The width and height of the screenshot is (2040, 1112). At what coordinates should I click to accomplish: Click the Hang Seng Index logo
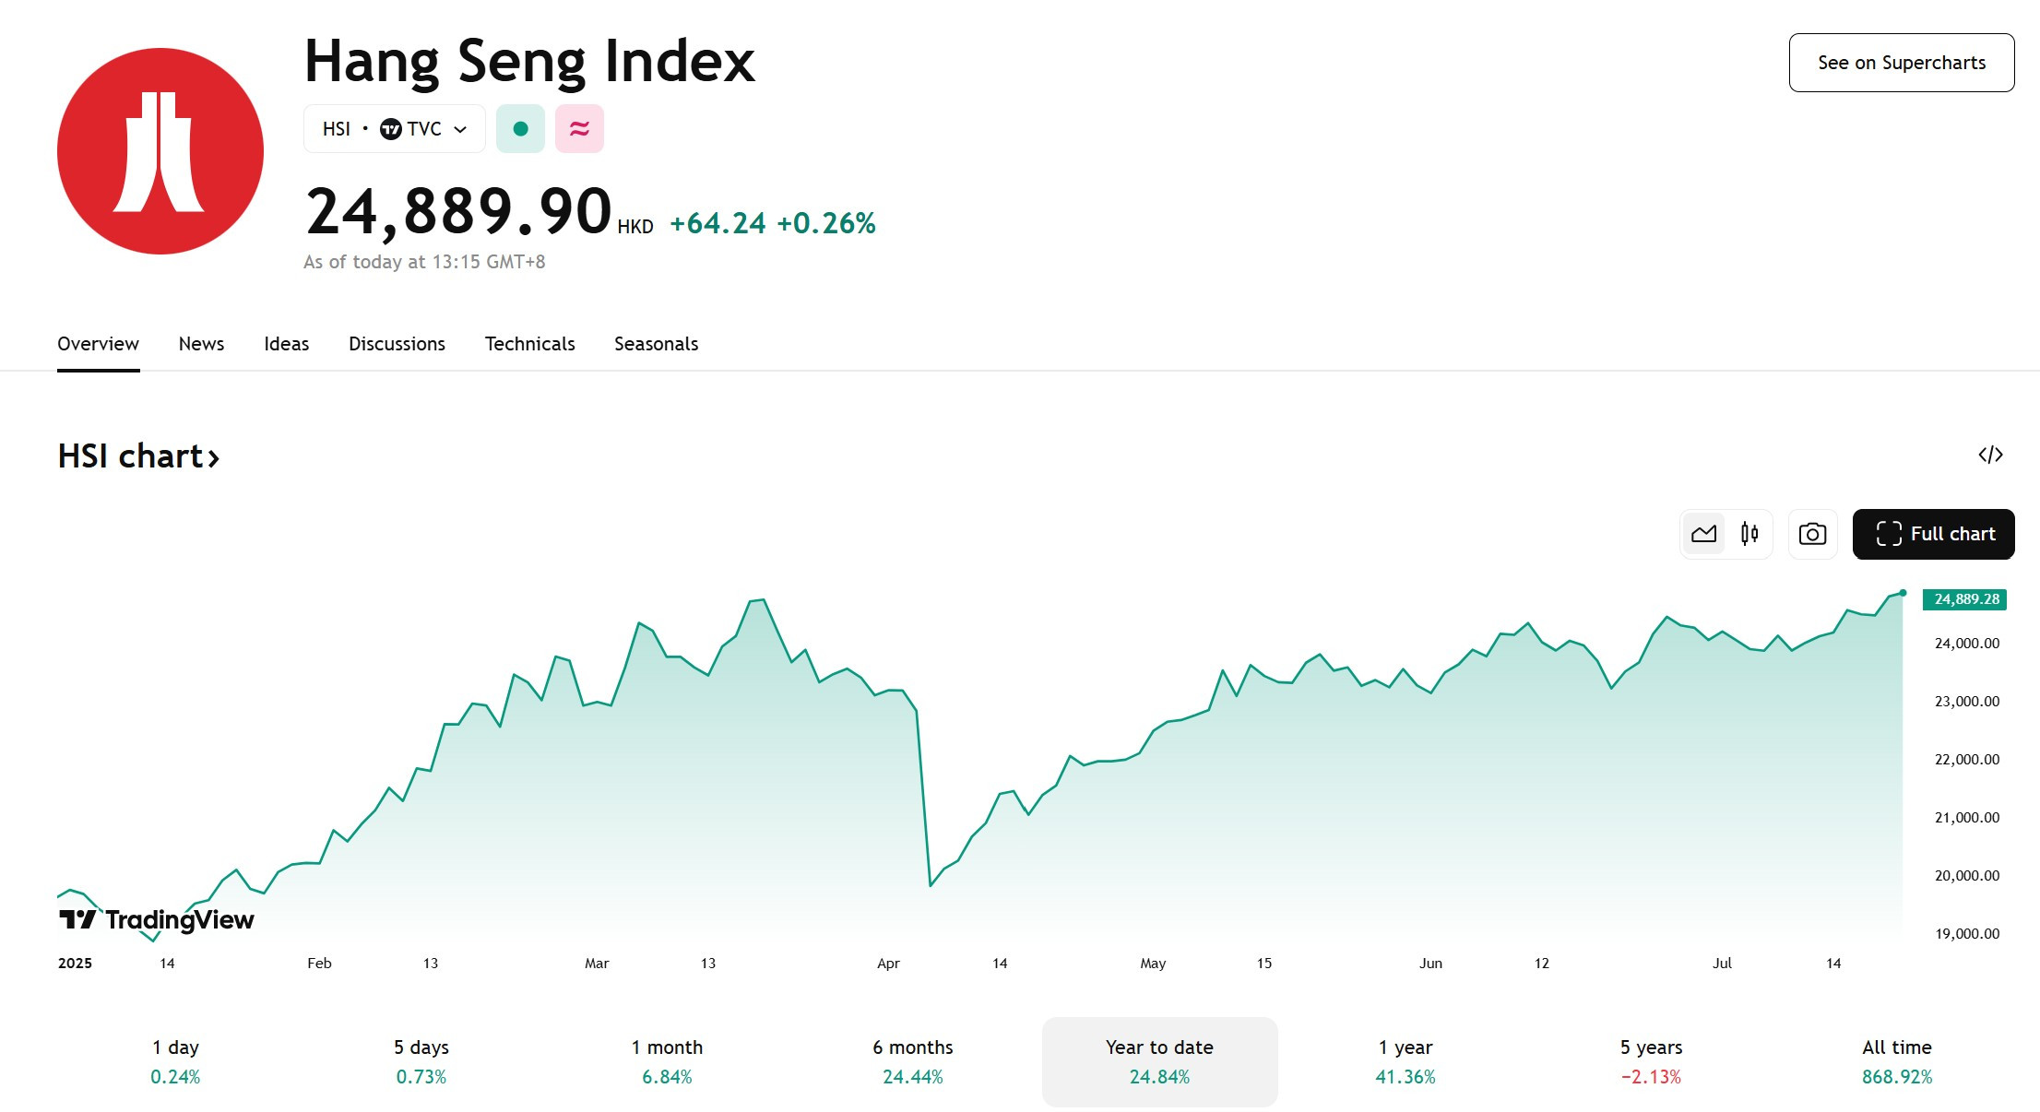tap(160, 151)
